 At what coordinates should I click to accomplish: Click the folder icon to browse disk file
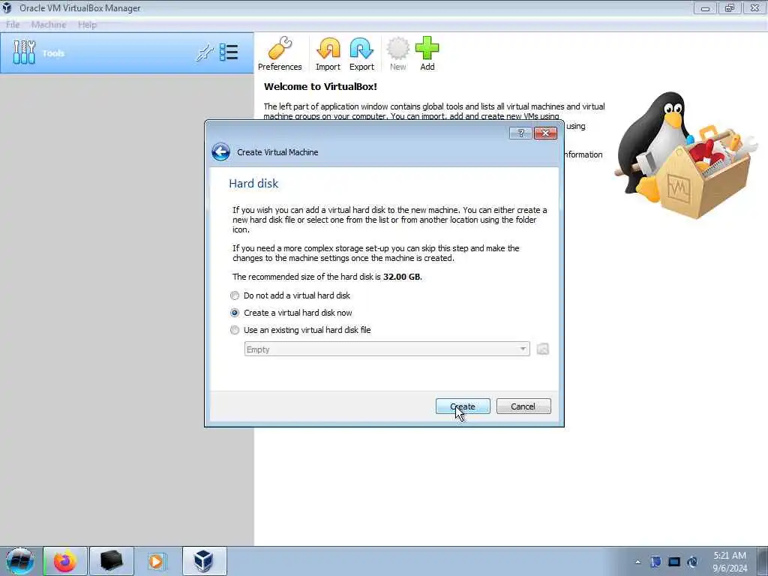(x=543, y=349)
